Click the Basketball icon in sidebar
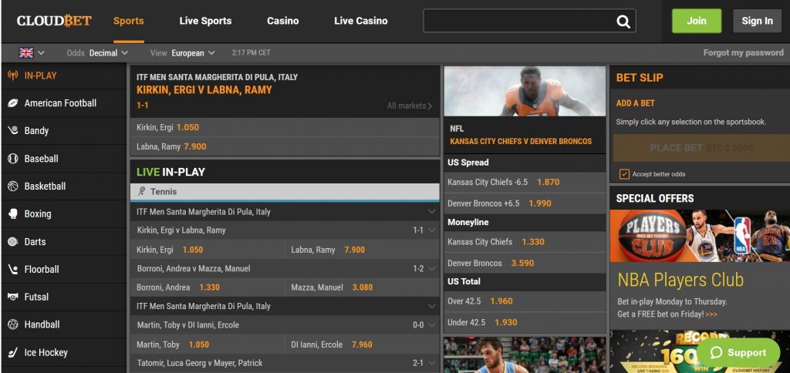 click(13, 186)
